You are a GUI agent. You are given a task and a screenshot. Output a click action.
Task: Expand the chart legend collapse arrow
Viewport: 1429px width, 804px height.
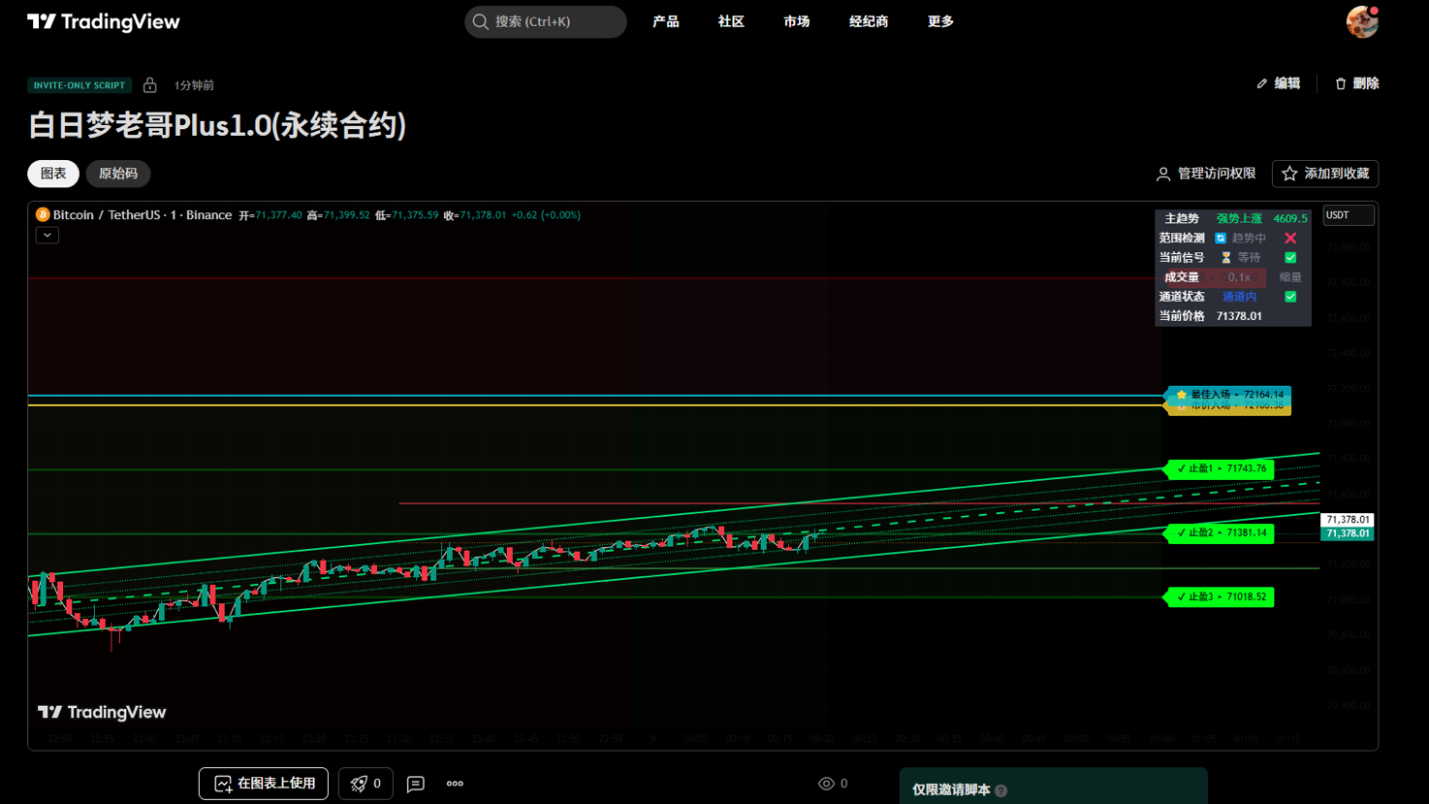48,235
